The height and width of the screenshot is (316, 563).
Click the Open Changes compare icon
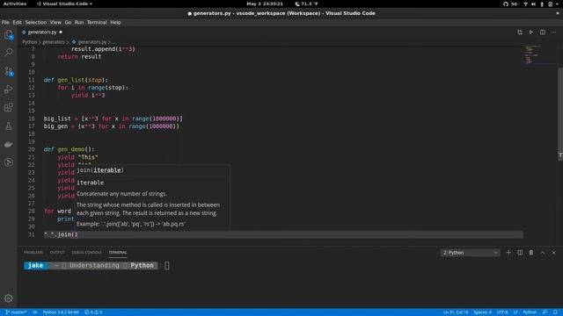(520, 32)
